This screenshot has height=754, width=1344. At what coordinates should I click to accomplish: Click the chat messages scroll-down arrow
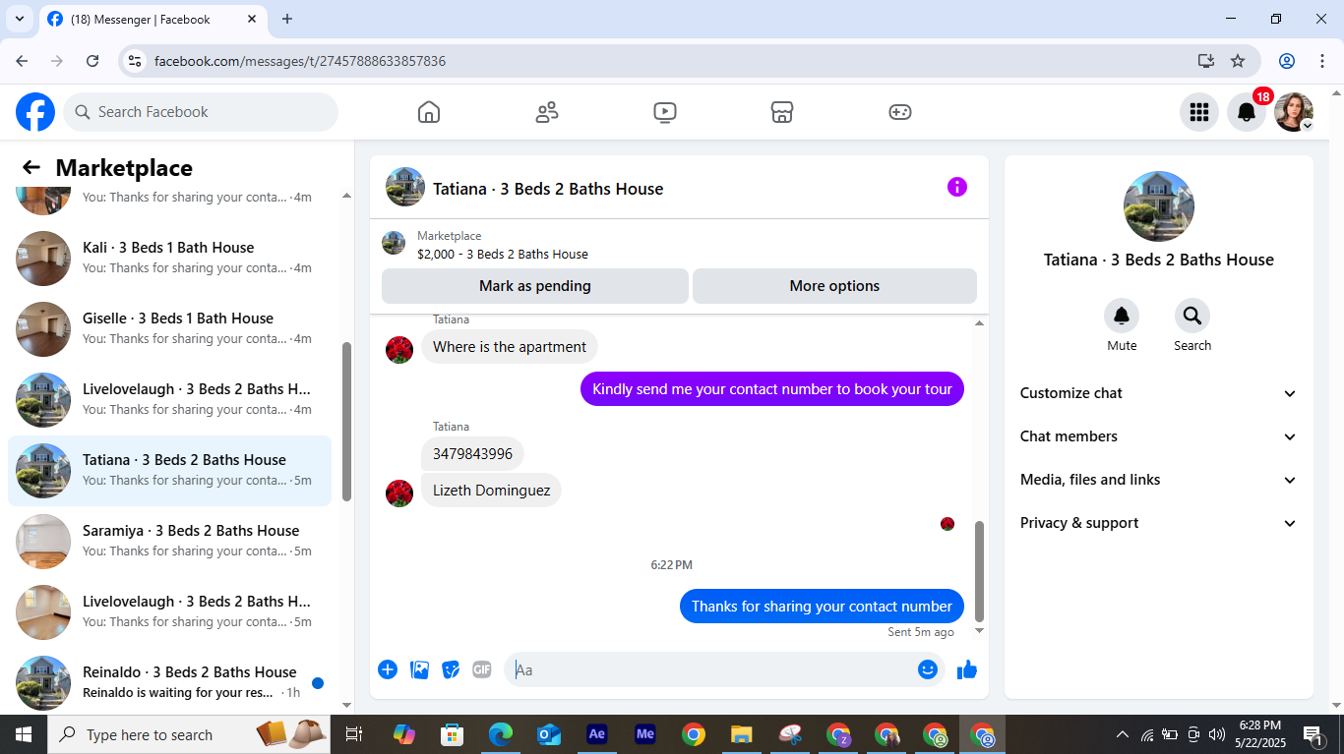[x=979, y=630]
